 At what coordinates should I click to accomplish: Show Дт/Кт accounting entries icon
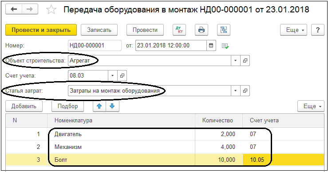pyautogui.click(x=179, y=30)
